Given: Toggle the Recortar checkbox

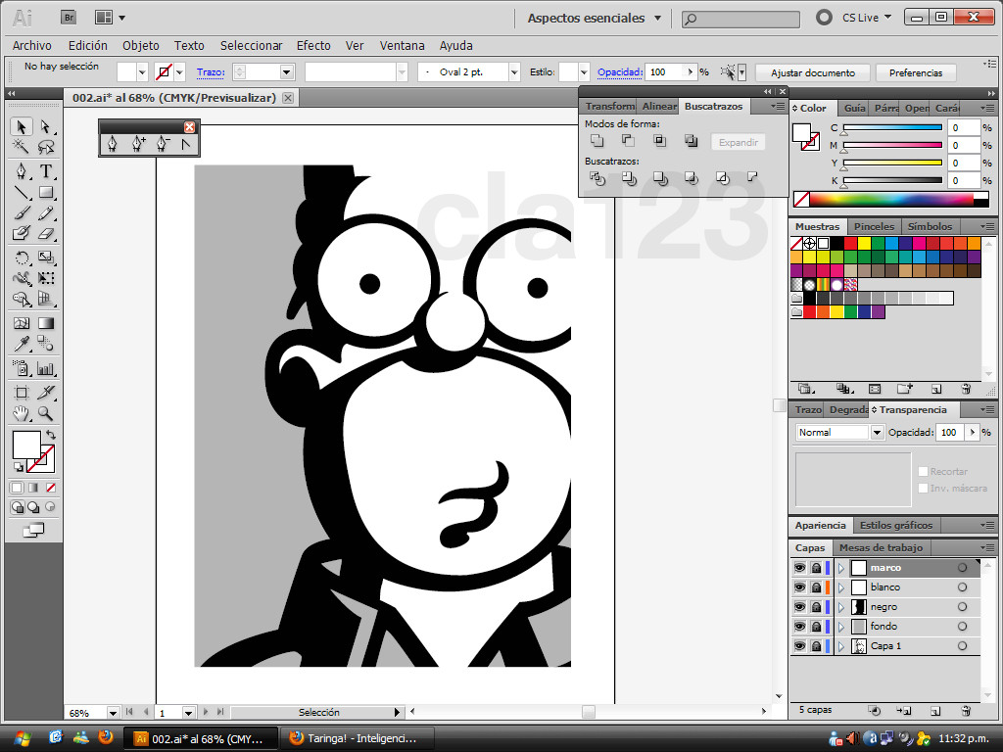Looking at the screenshot, I should pyautogui.click(x=923, y=471).
